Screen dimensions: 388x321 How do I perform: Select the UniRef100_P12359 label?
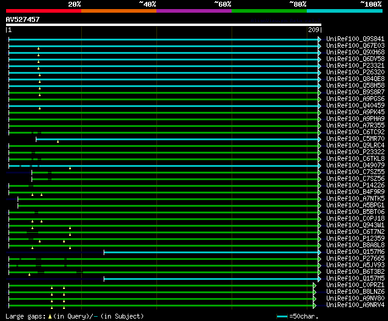pyautogui.click(x=355, y=239)
